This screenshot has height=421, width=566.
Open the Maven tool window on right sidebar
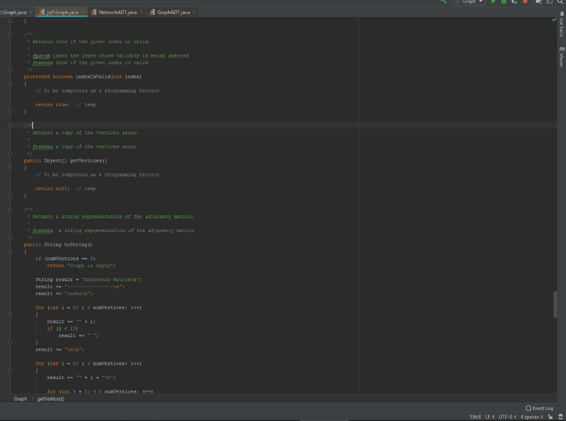560,55
